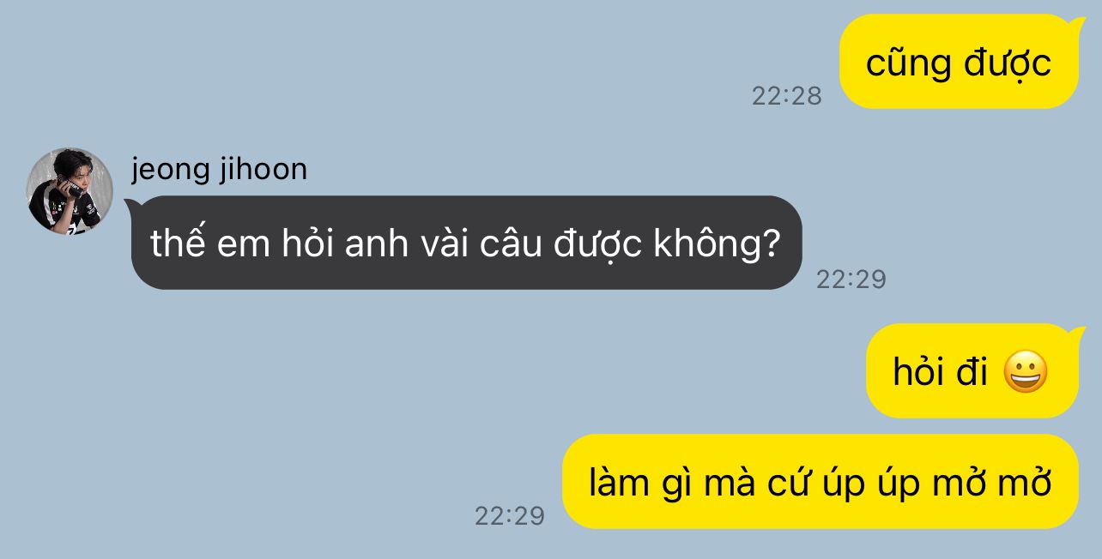Select the "cũng được" message bubble
Viewport: 1102px width, 559px height.
pos(958,62)
